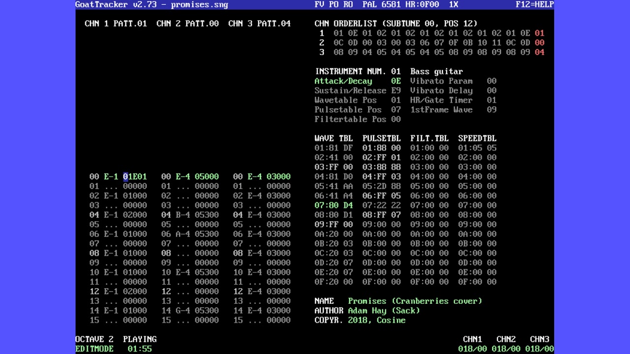The height and width of the screenshot is (354, 630).
Task: Click wave table row 01:81 DF
Action: click(x=334, y=148)
